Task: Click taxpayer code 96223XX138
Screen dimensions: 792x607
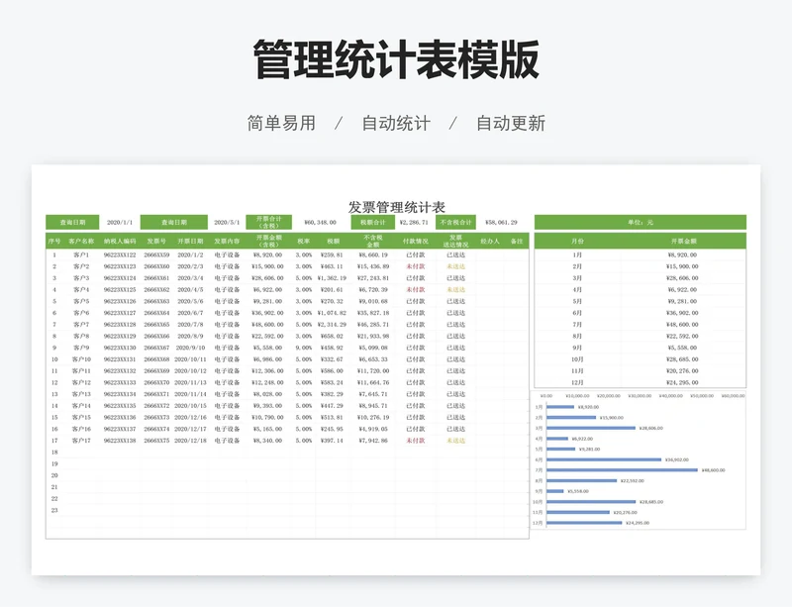Action: 120,441
